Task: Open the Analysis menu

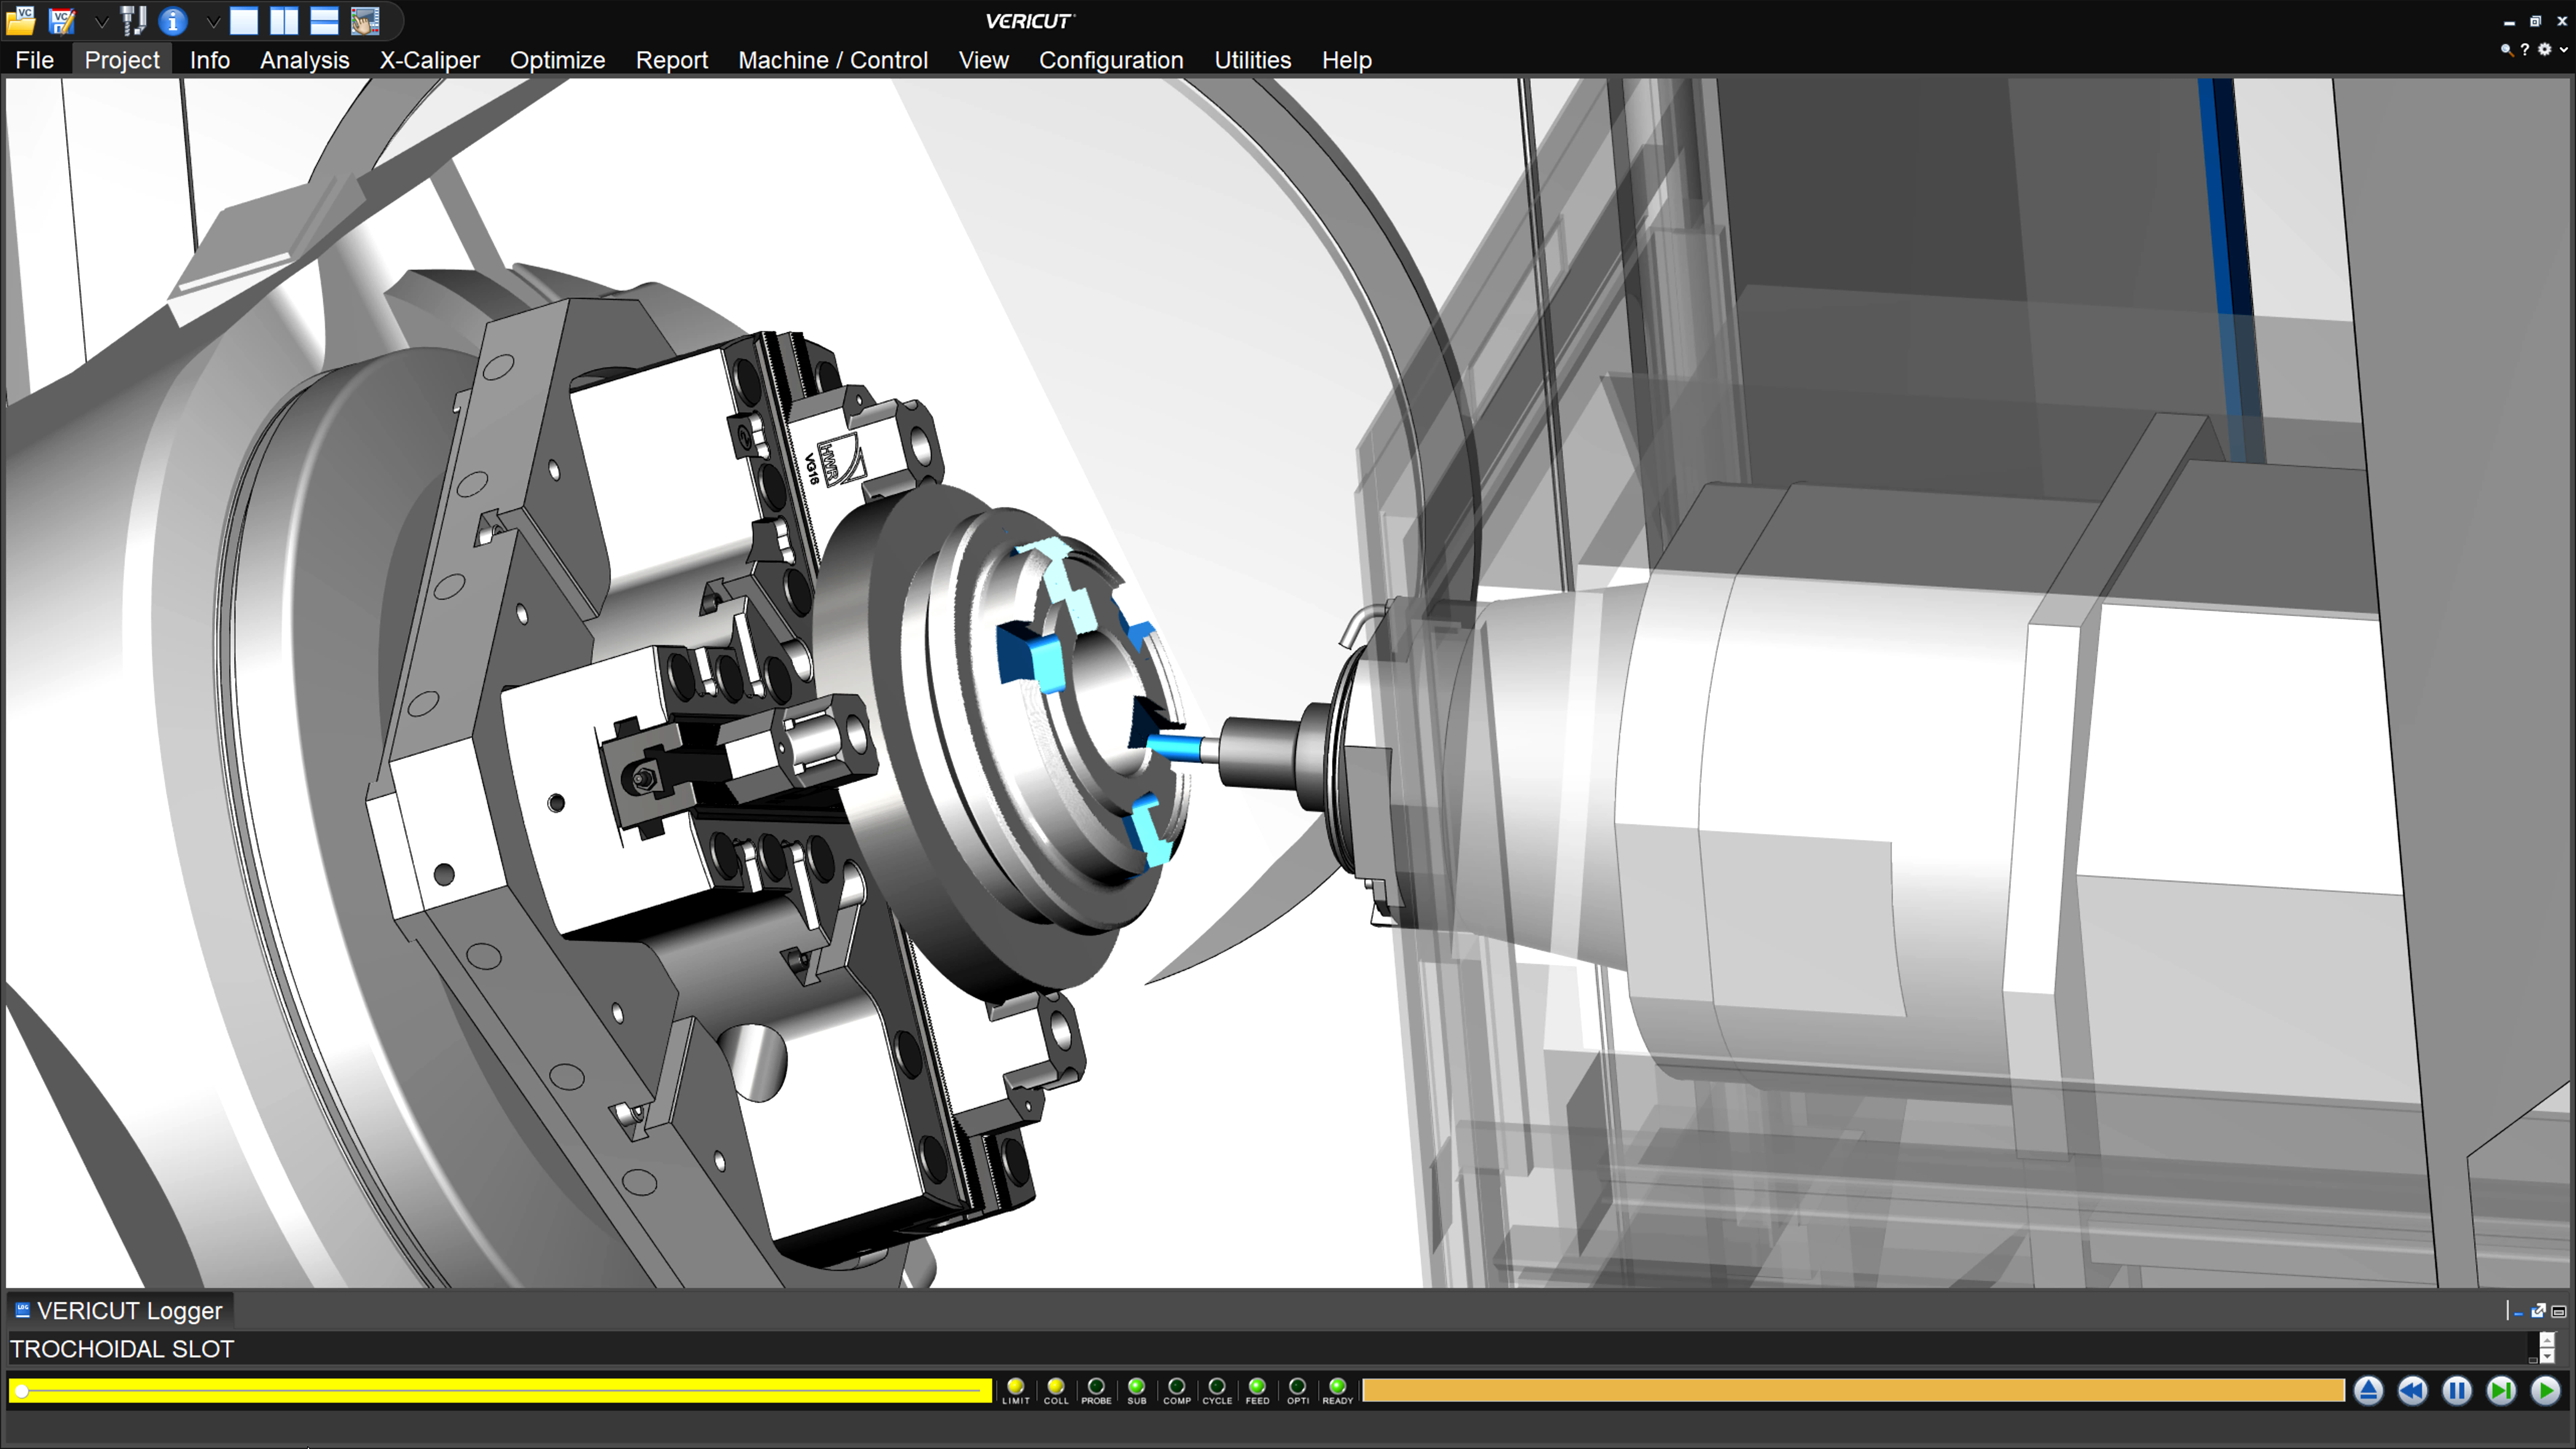Action: pyautogui.click(x=304, y=60)
